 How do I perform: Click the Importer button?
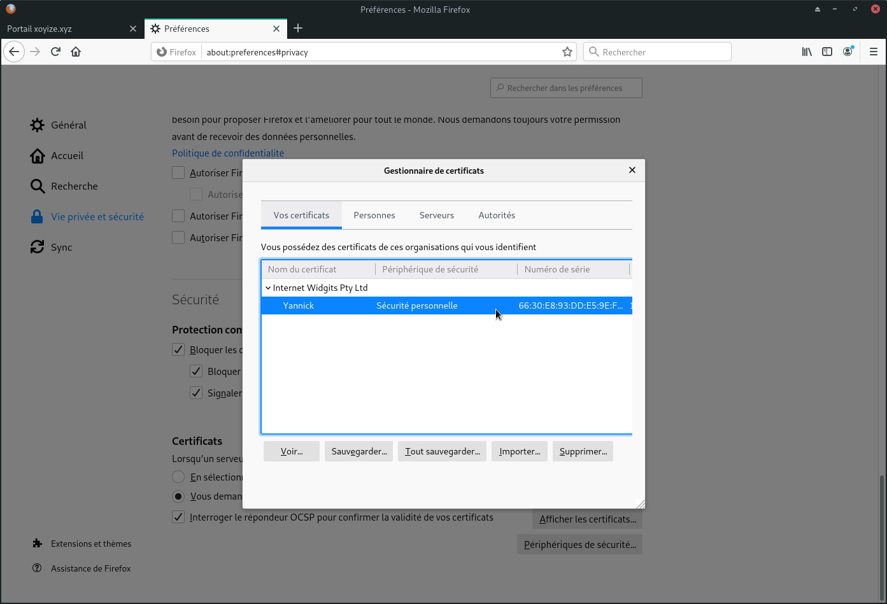(519, 451)
